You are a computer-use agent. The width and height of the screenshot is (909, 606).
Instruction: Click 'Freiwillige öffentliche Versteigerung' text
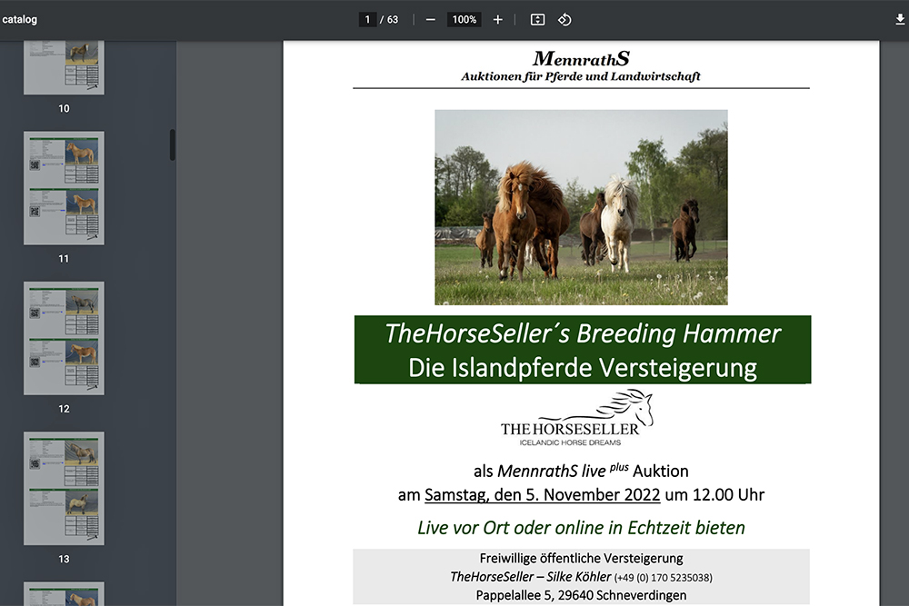coord(581,559)
